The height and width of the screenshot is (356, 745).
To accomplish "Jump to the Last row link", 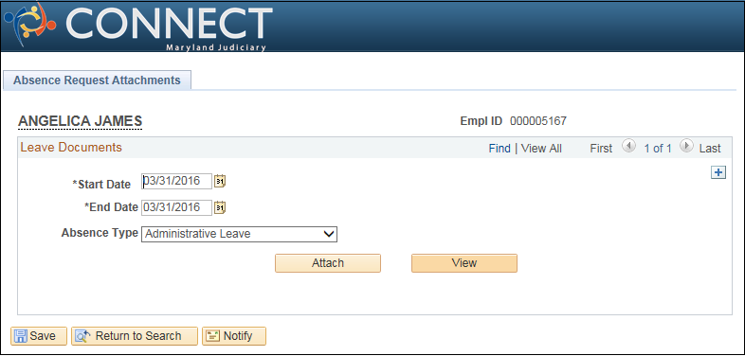I will click(710, 149).
